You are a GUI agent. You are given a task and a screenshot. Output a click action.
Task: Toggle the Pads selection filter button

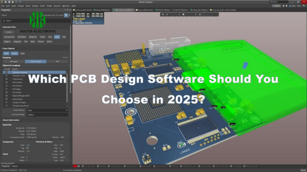tap(57, 37)
